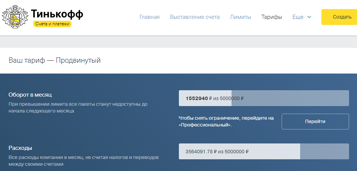Expand the Еще dropdown menu

pyautogui.click(x=302, y=17)
